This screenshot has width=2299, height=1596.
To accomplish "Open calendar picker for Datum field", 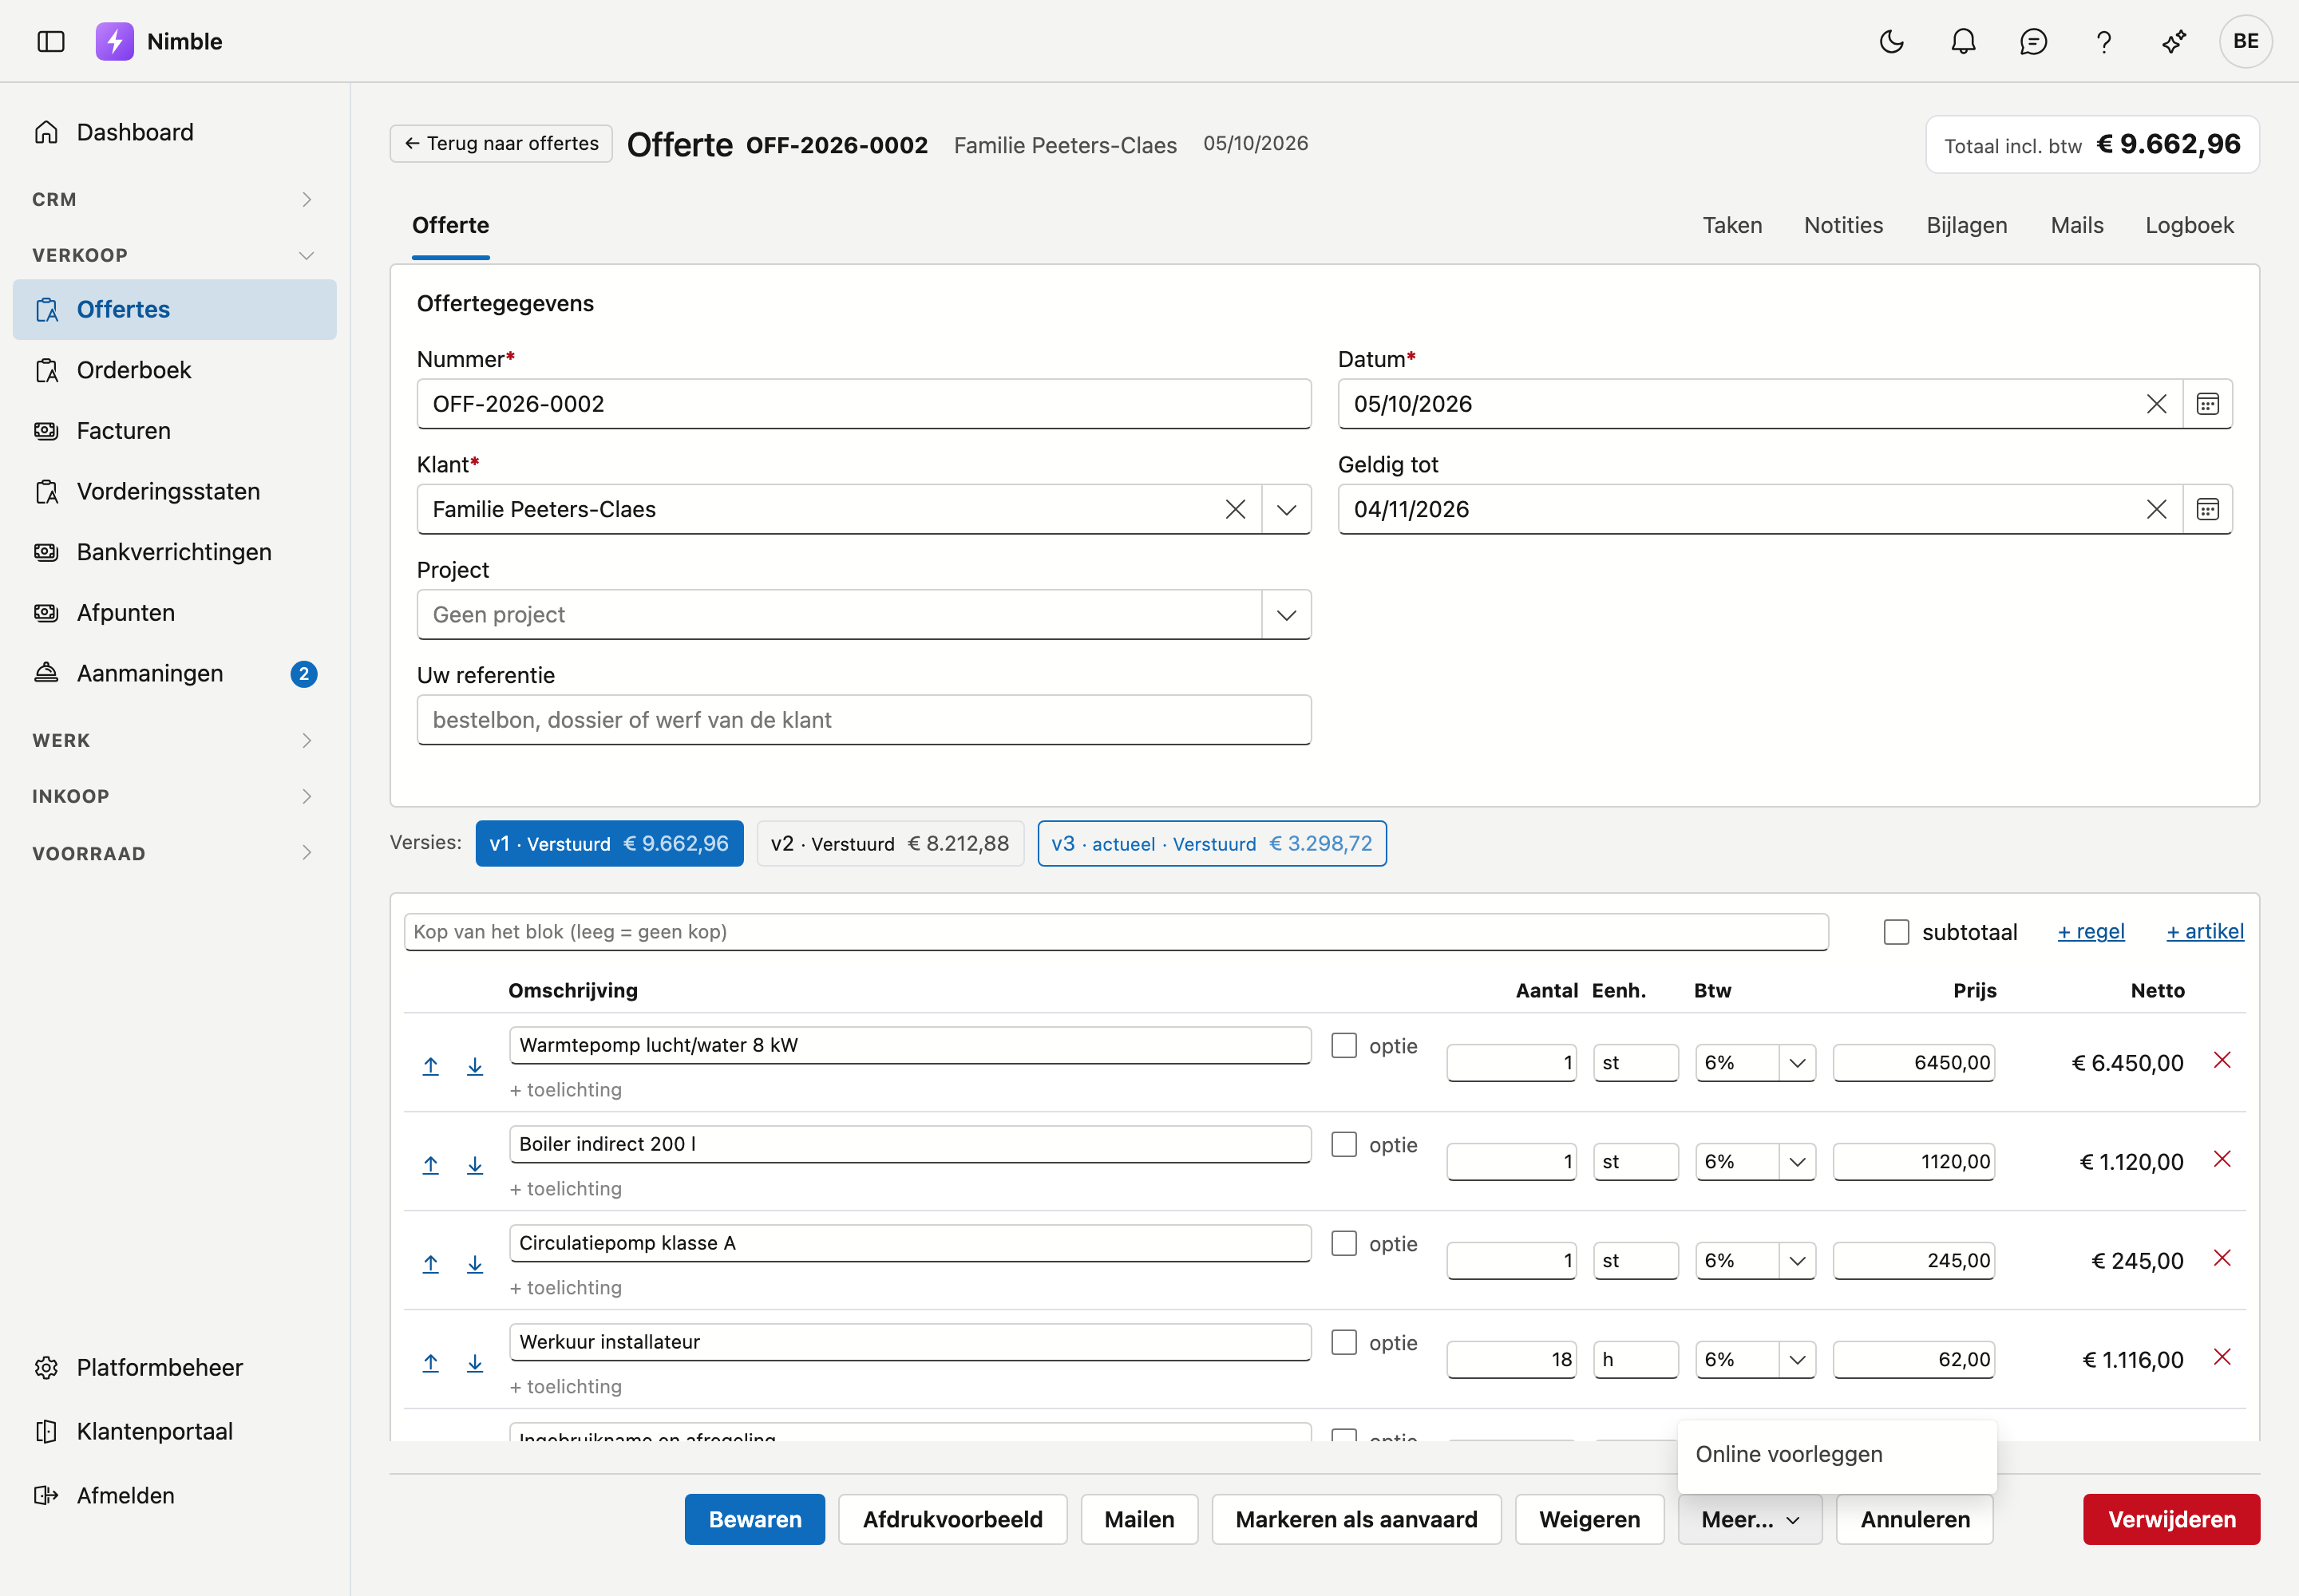I will tap(2207, 404).
